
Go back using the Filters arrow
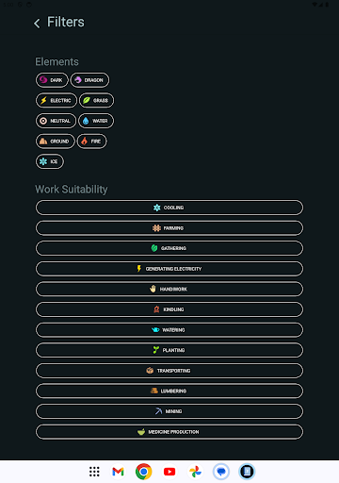coord(37,23)
